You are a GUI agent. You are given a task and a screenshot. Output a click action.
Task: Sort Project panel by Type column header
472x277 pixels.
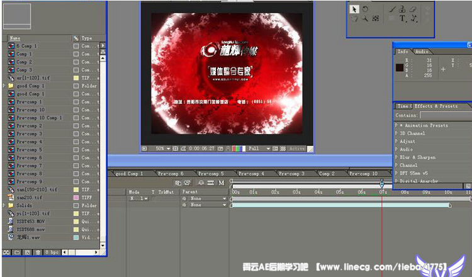click(87, 38)
